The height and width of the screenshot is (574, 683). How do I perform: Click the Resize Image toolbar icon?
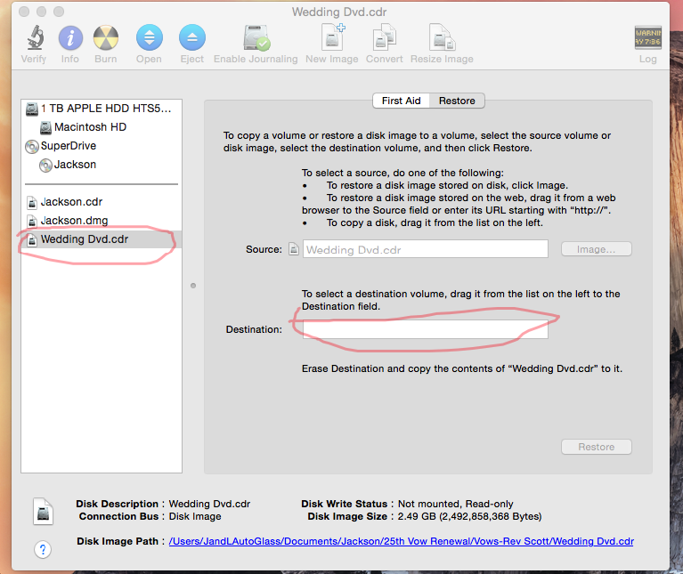(442, 37)
